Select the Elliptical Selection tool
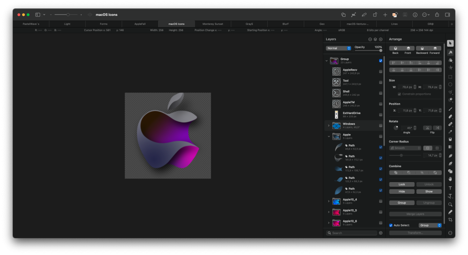 click(x=450, y=85)
